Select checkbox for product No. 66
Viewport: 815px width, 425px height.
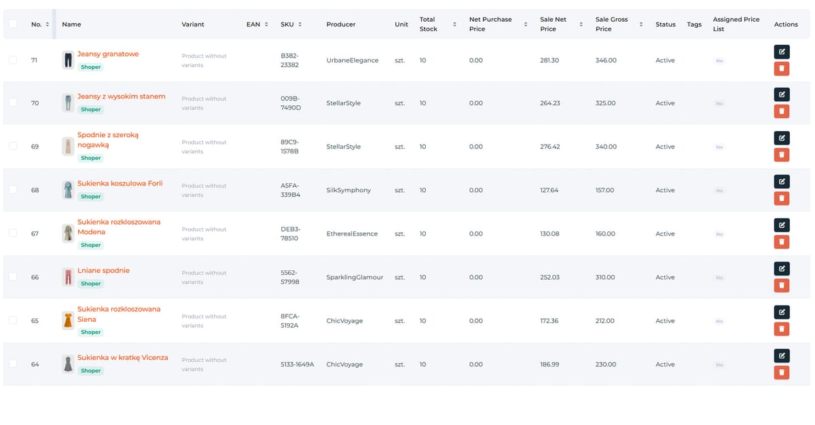(x=13, y=276)
